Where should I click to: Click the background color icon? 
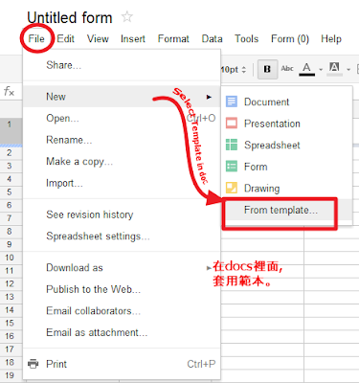(x=334, y=69)
